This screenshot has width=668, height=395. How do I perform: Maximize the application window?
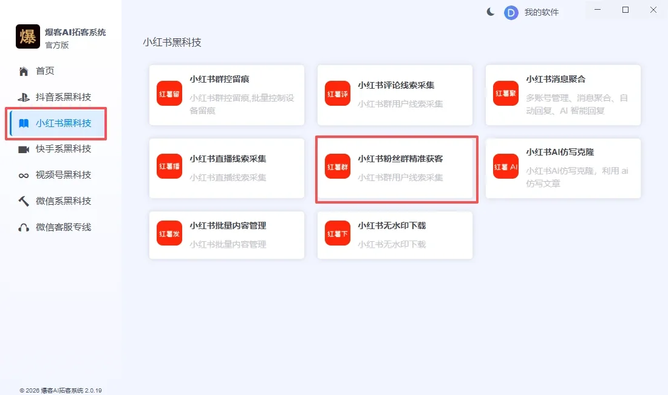625,10
